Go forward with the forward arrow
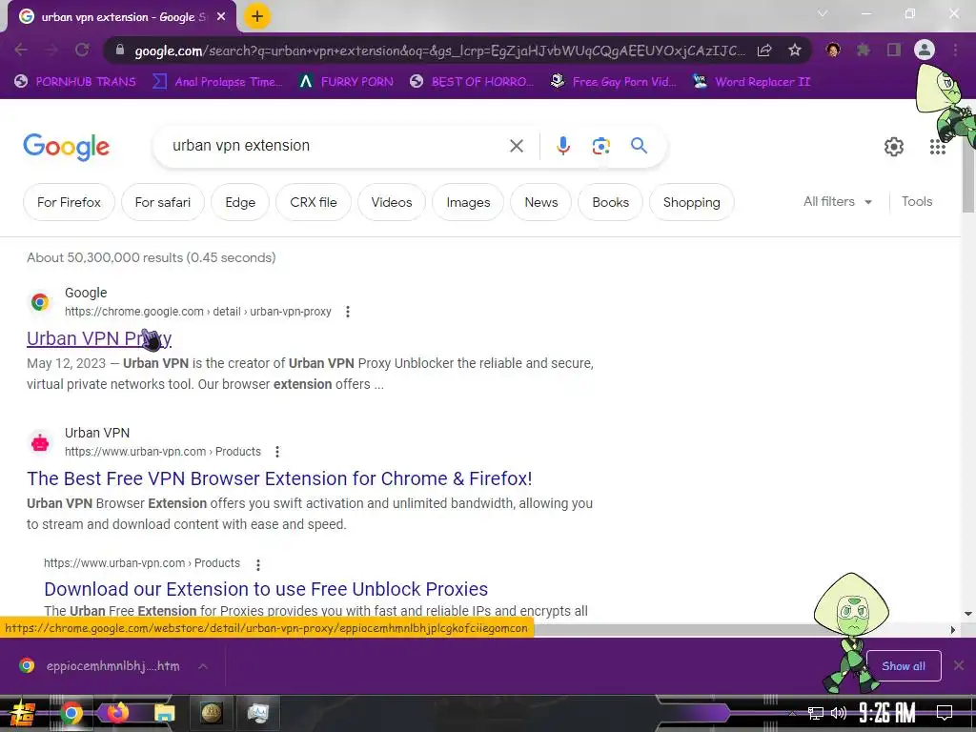976x732 pixels. 51,50
